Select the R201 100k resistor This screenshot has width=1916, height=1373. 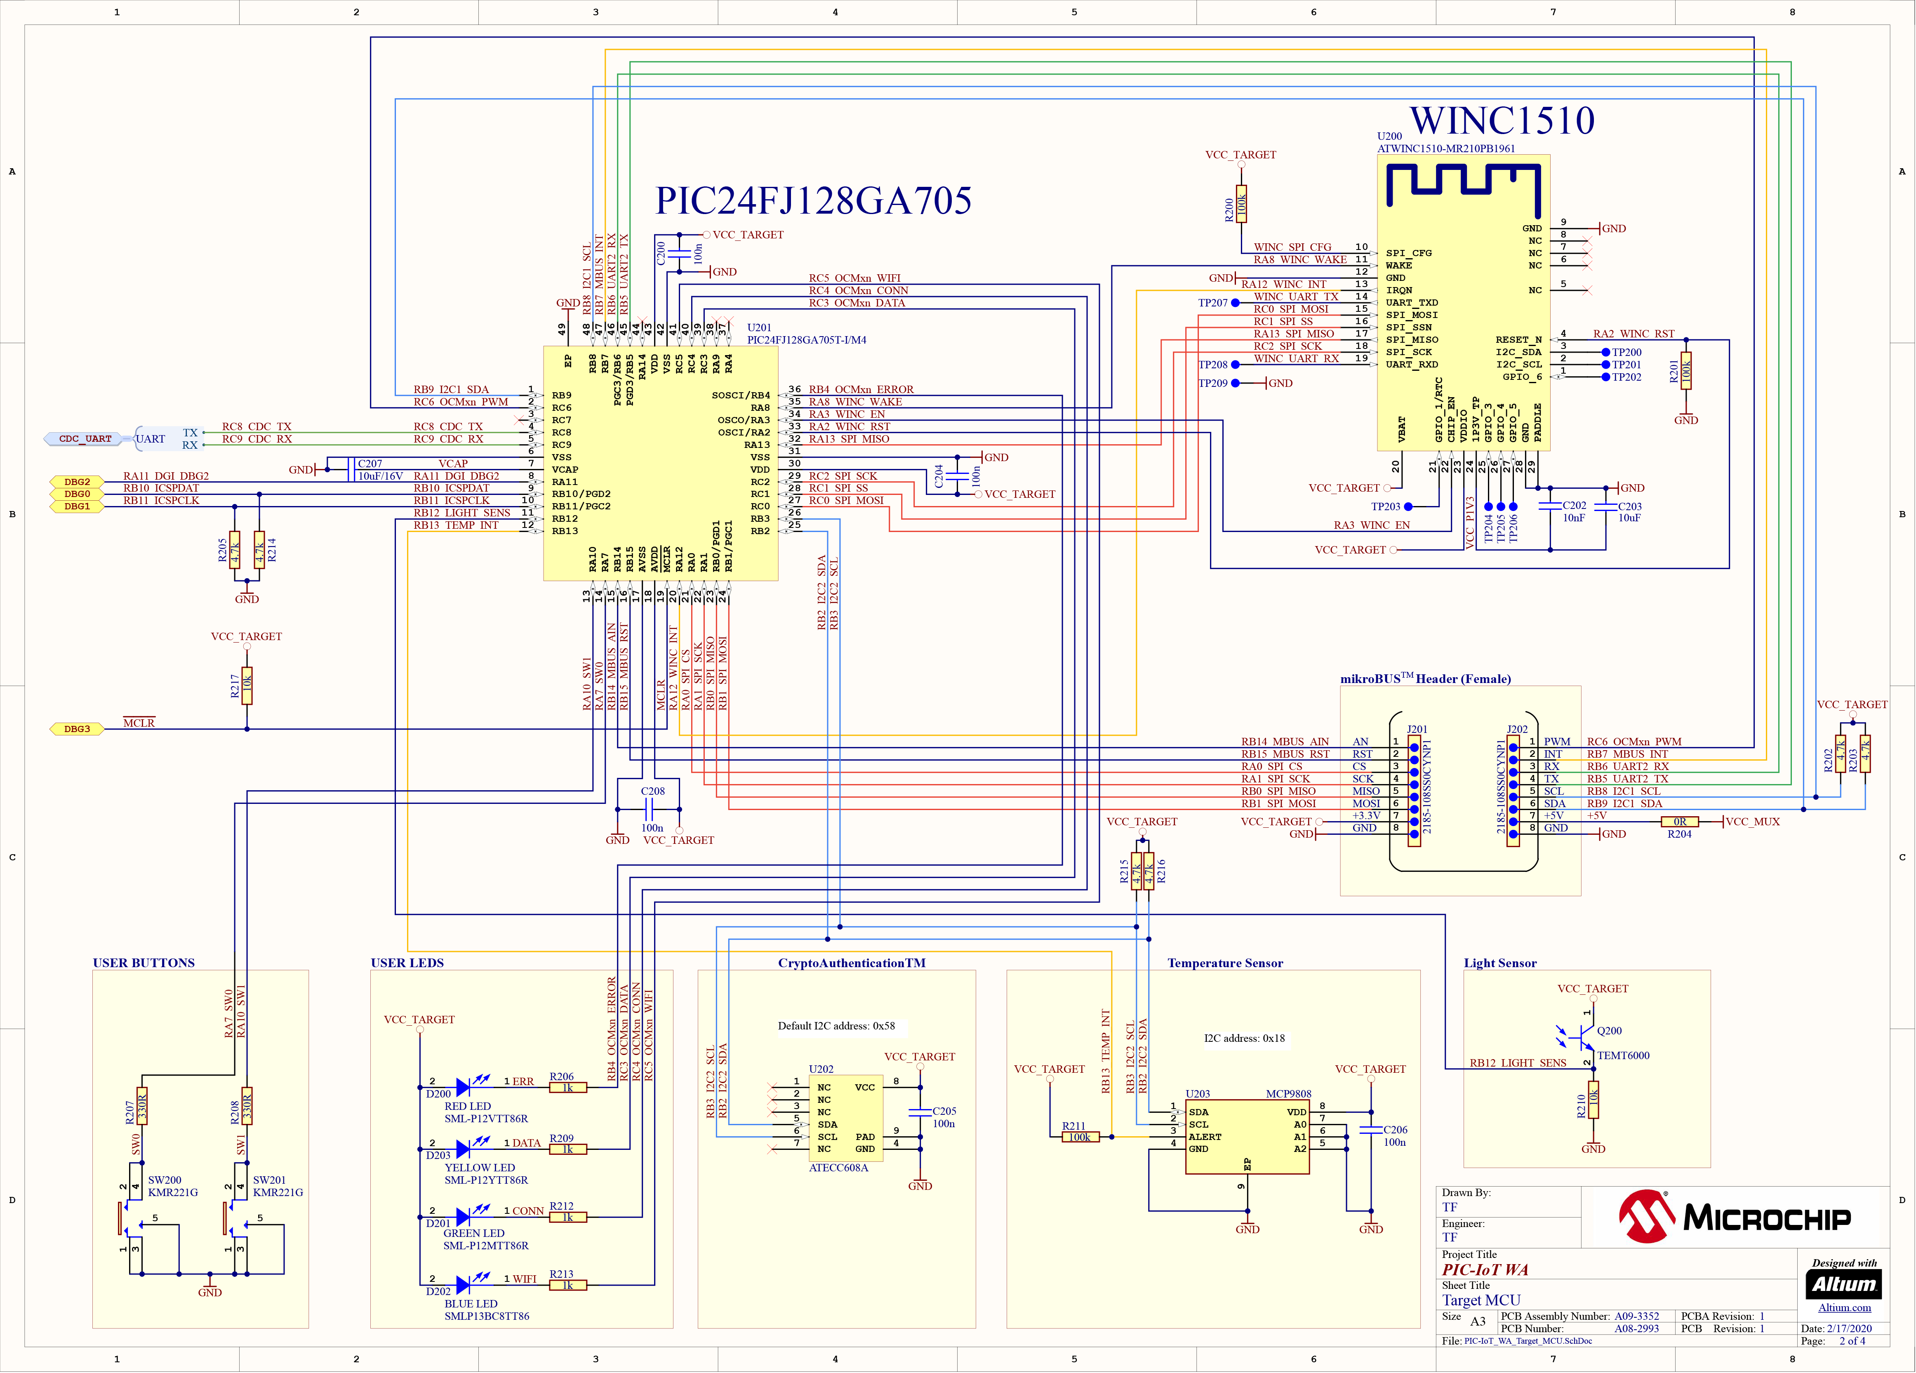tap(1686, 370)
